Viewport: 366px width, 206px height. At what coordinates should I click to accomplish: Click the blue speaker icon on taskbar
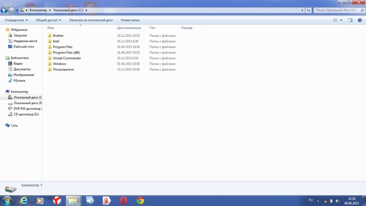pyautogui.click(x=90, y=201)
